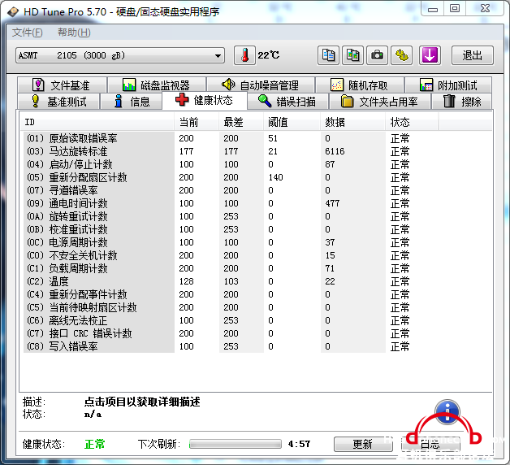Minimize the HD Tune Pro window

pos(433,9)
